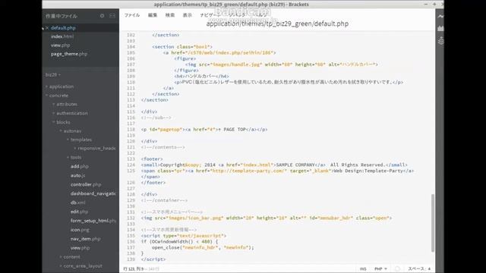Viewport: 486px width, 273px height.
Task: Open add.php in the file tree
Action: click(79, 166)
